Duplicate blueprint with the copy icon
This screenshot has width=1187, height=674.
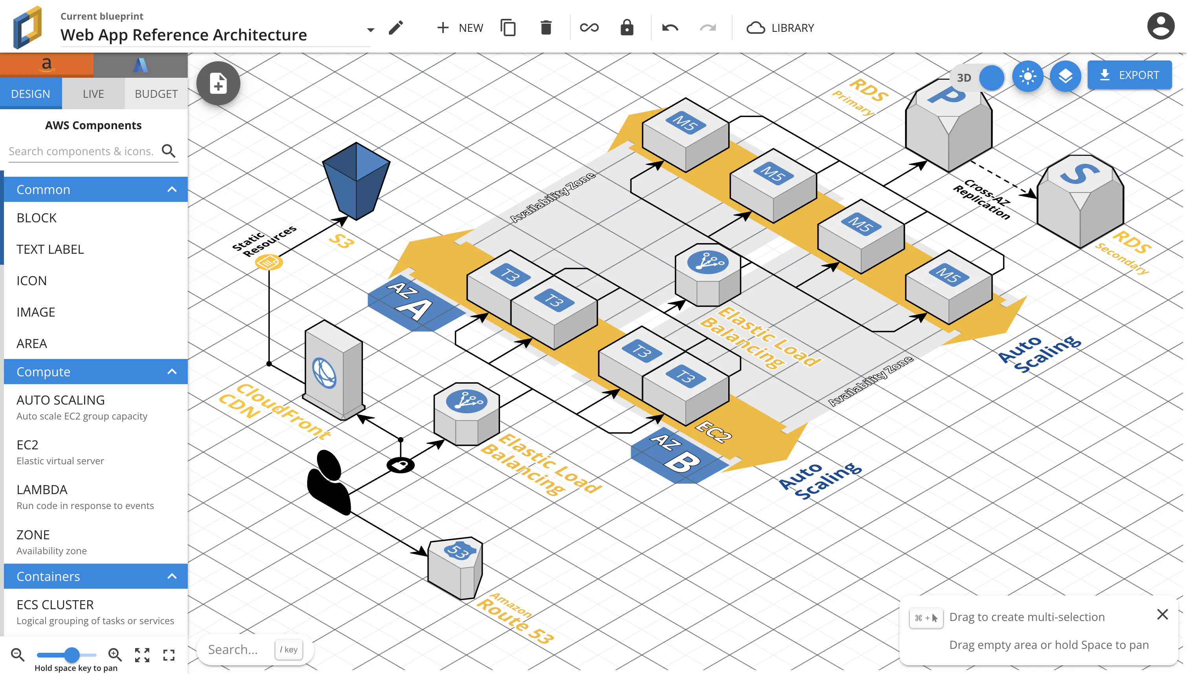507,28
